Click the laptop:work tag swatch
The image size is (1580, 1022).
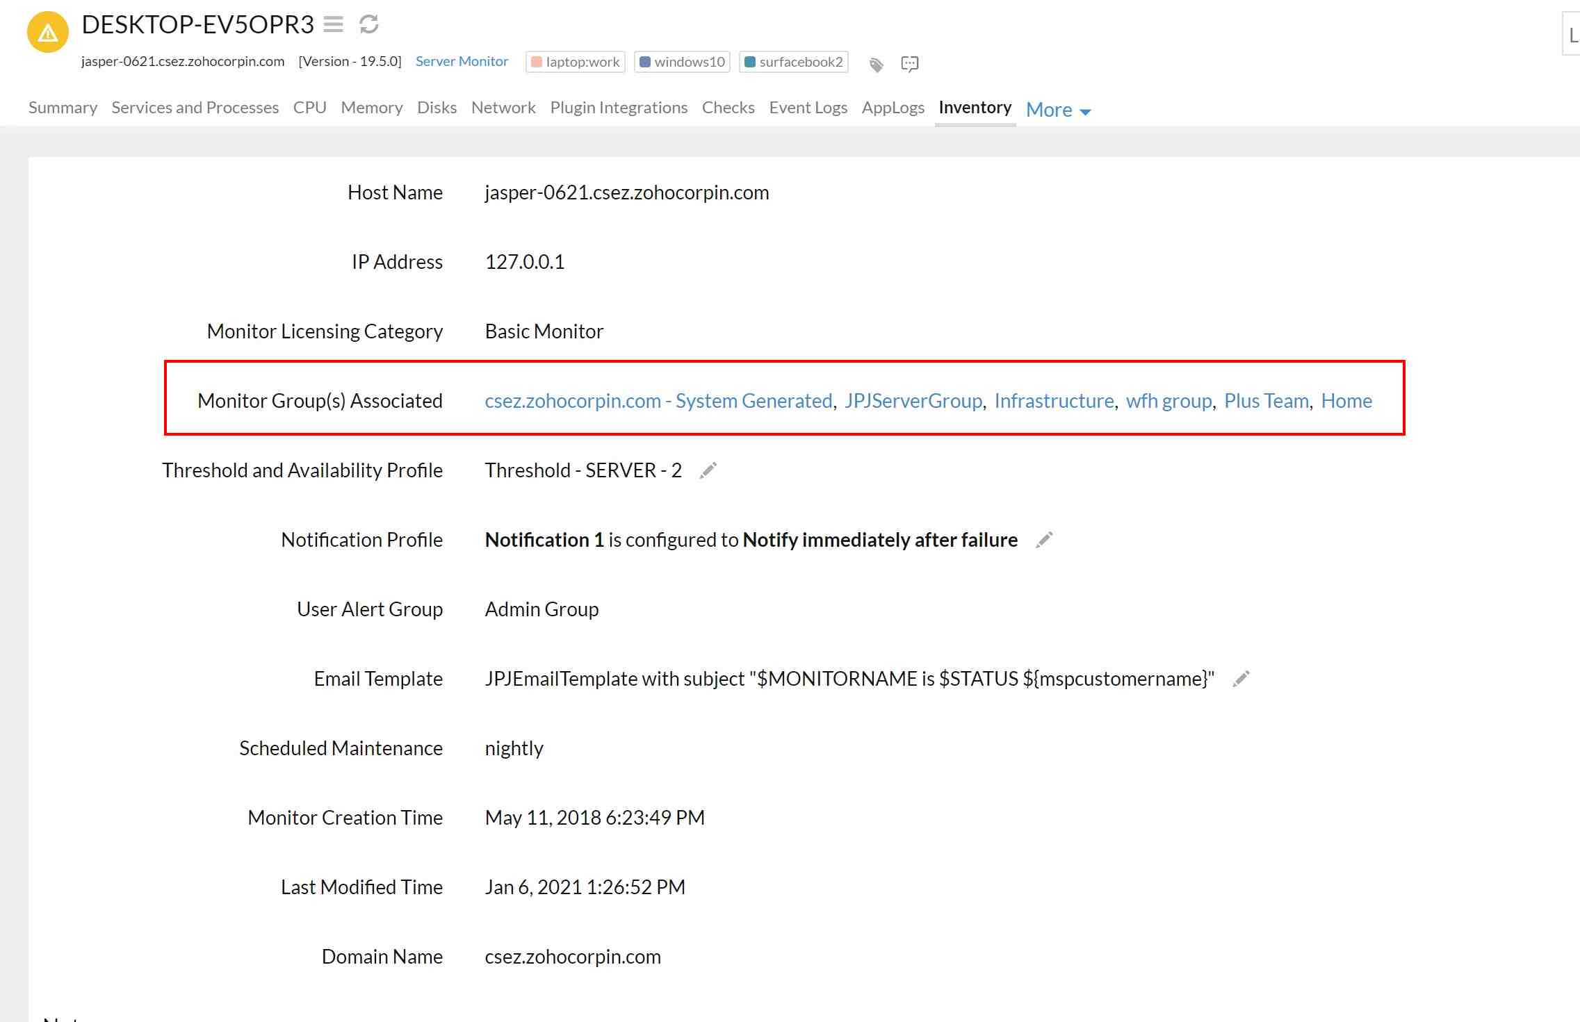point(537,62)
